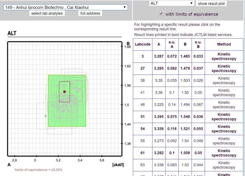The image size is (245, 176).
Task: Select result row for labcode 3
Action: click(142, 56)
